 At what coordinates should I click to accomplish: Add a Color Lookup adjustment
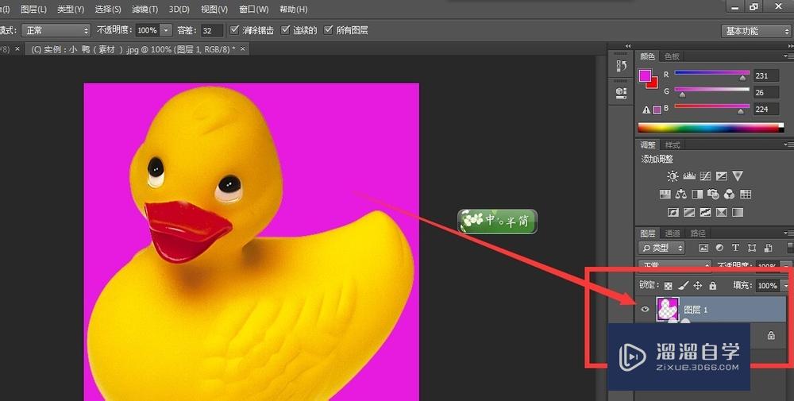tap(746, 194)
